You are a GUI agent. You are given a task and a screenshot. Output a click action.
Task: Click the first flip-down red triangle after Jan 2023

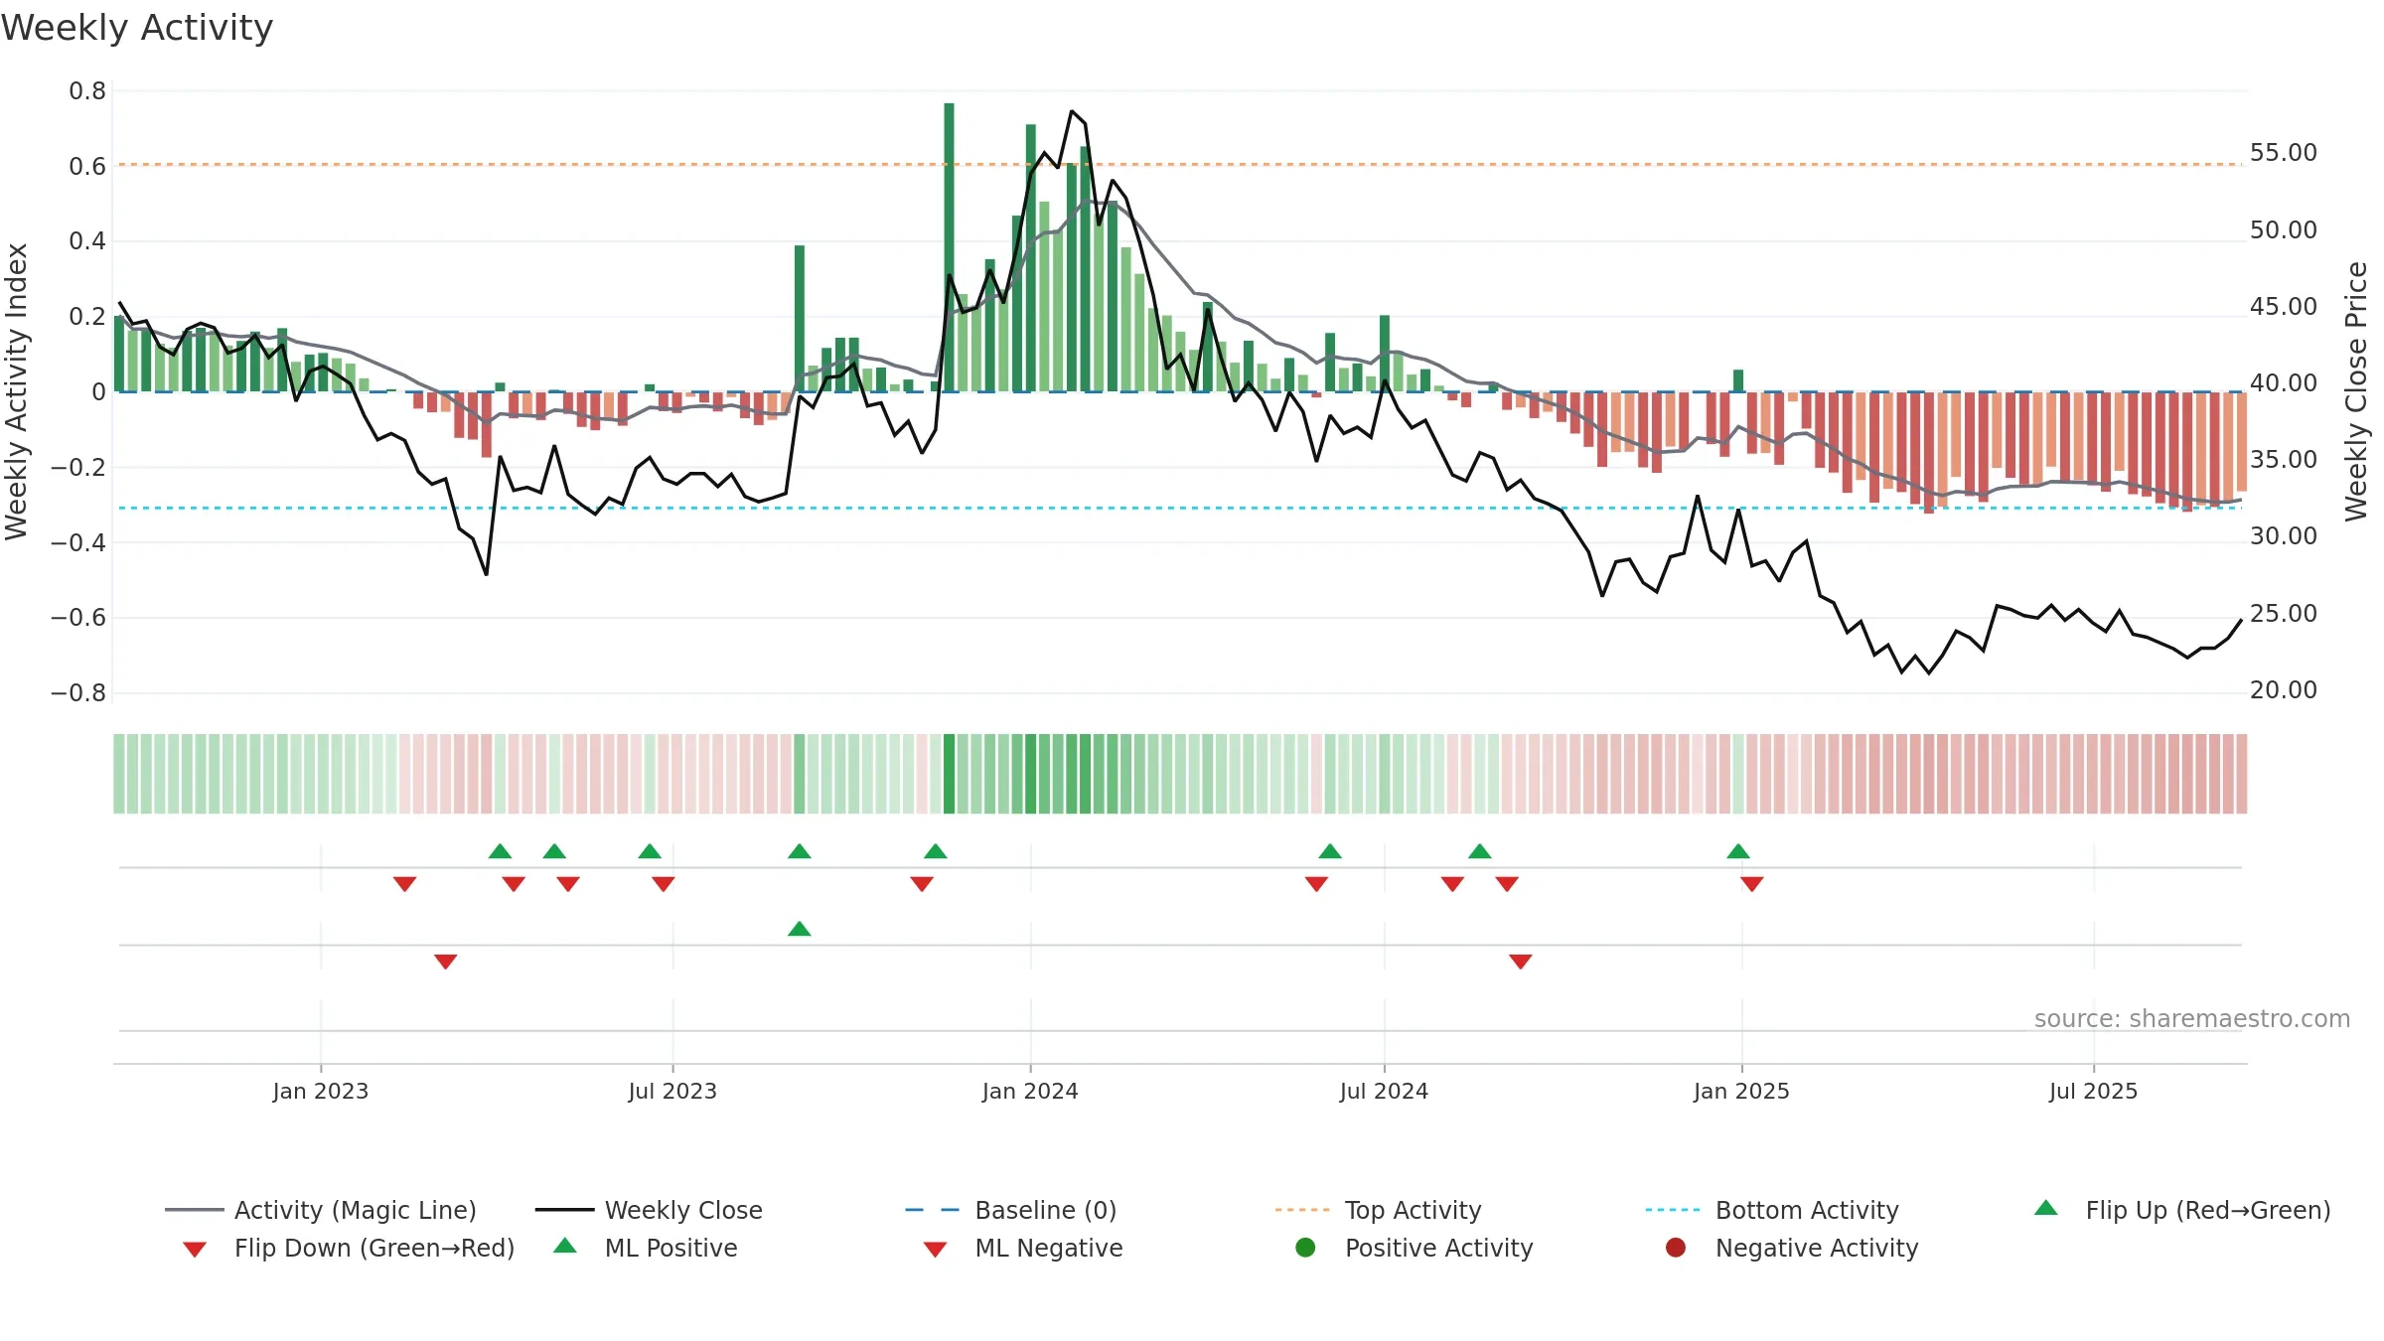pos(404,884)
